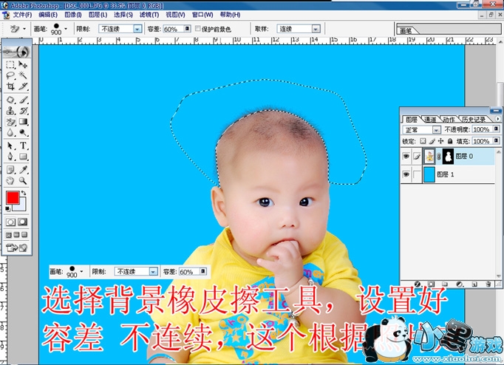Select the Slice tool
The height and width of the screenshot is (365, 504).
click(x=23, y=86)
